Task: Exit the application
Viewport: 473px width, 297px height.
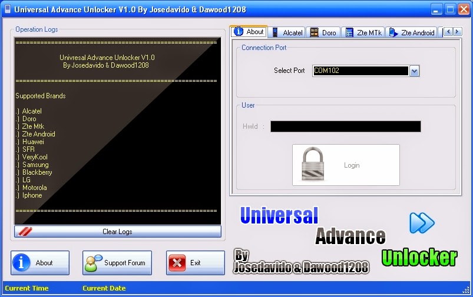Action: pyautogui.click(x=196, y=263)
